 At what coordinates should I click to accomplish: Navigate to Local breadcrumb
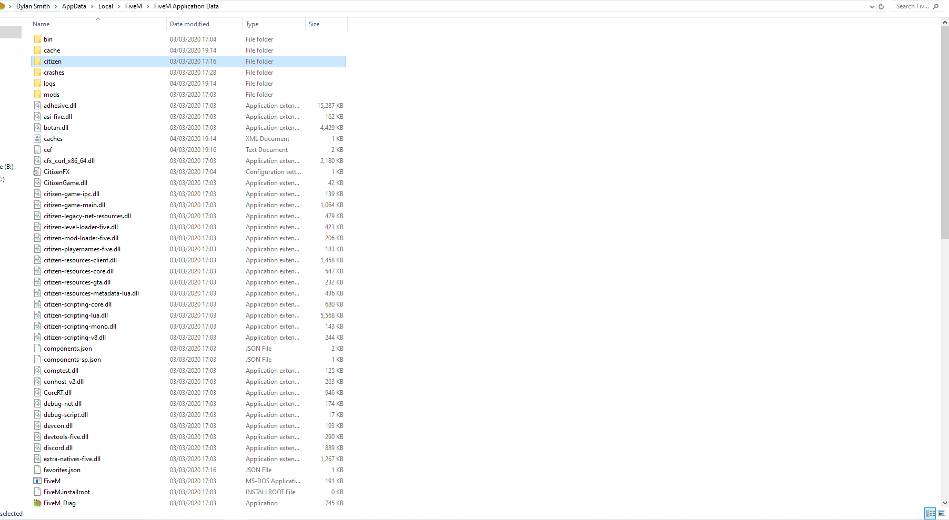(x=106, y=6)
